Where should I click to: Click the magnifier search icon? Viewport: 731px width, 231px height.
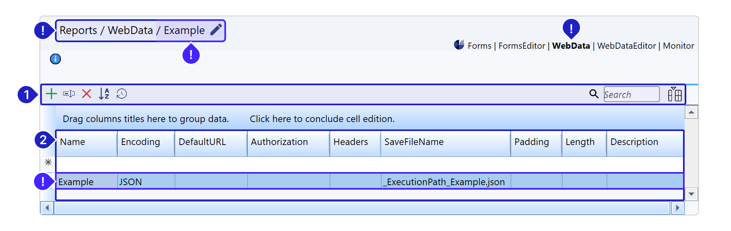(594, 94)
